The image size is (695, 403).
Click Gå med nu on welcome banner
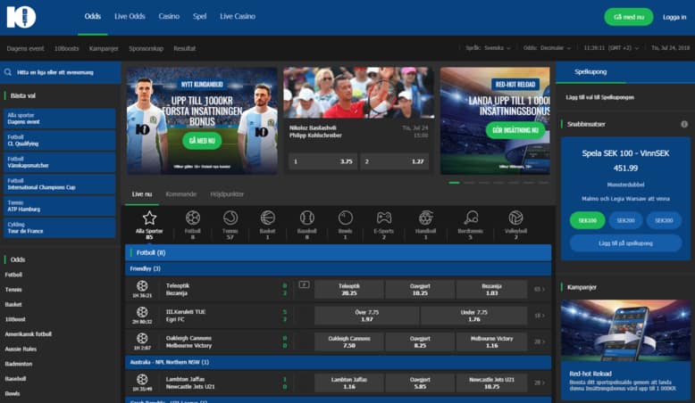(202, 141)
